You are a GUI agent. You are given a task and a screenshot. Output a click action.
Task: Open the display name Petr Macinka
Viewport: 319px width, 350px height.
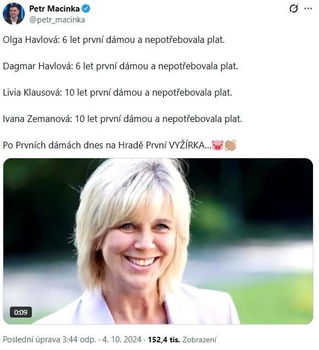coord(54,9)
